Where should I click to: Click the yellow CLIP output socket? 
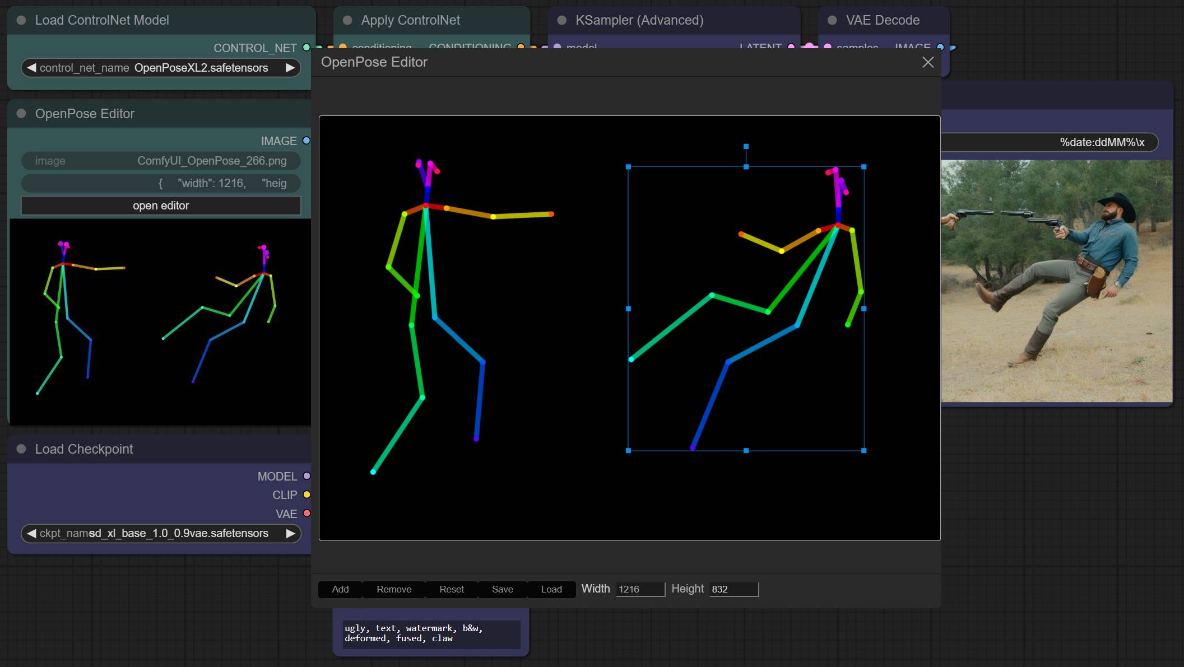307,495
